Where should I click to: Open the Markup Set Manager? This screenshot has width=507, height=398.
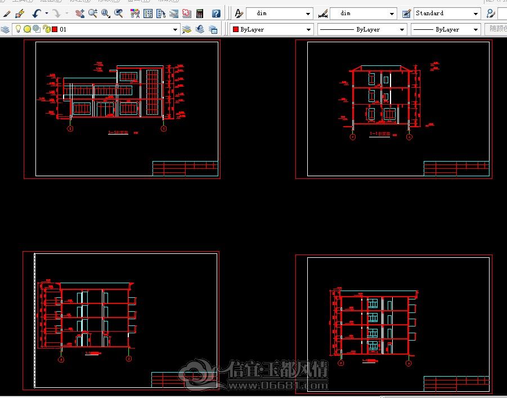[x=187, y=14]
